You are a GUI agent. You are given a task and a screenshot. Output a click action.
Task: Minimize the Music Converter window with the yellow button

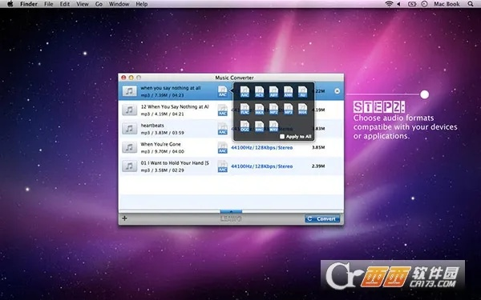click(x=131, y=78)
